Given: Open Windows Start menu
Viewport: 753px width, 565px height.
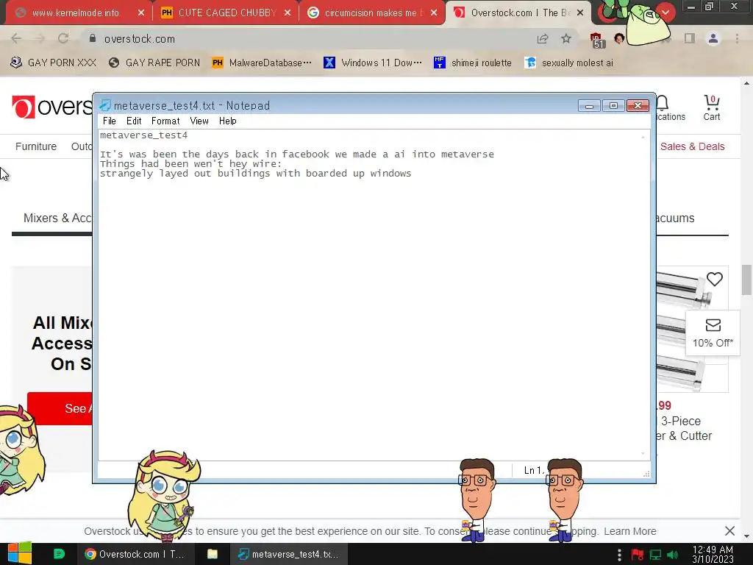Looking at the screenshot, I should click(x=20, y=554).
